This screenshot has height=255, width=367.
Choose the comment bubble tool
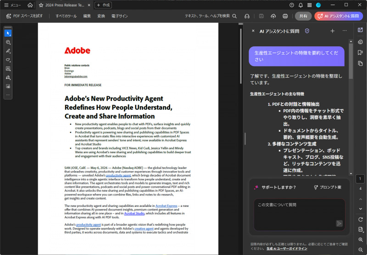pos(8,42)
